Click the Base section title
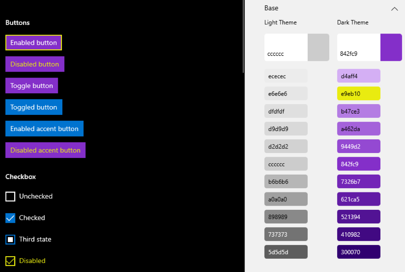This screenshot has height=272, width=405. click(x=272, y=8)
